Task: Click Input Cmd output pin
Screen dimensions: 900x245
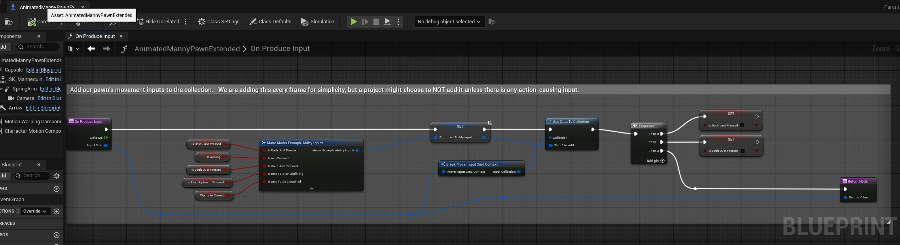Action: pyautogui.click(x=106, y=145)
